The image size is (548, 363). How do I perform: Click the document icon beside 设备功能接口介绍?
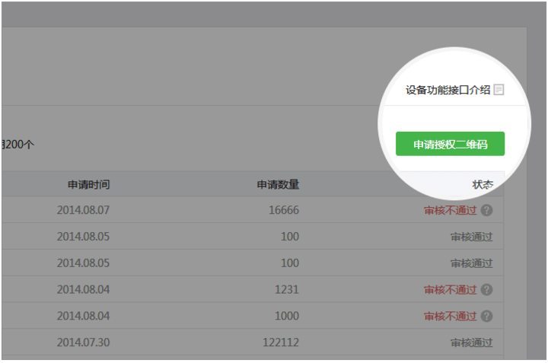[499, 90]
